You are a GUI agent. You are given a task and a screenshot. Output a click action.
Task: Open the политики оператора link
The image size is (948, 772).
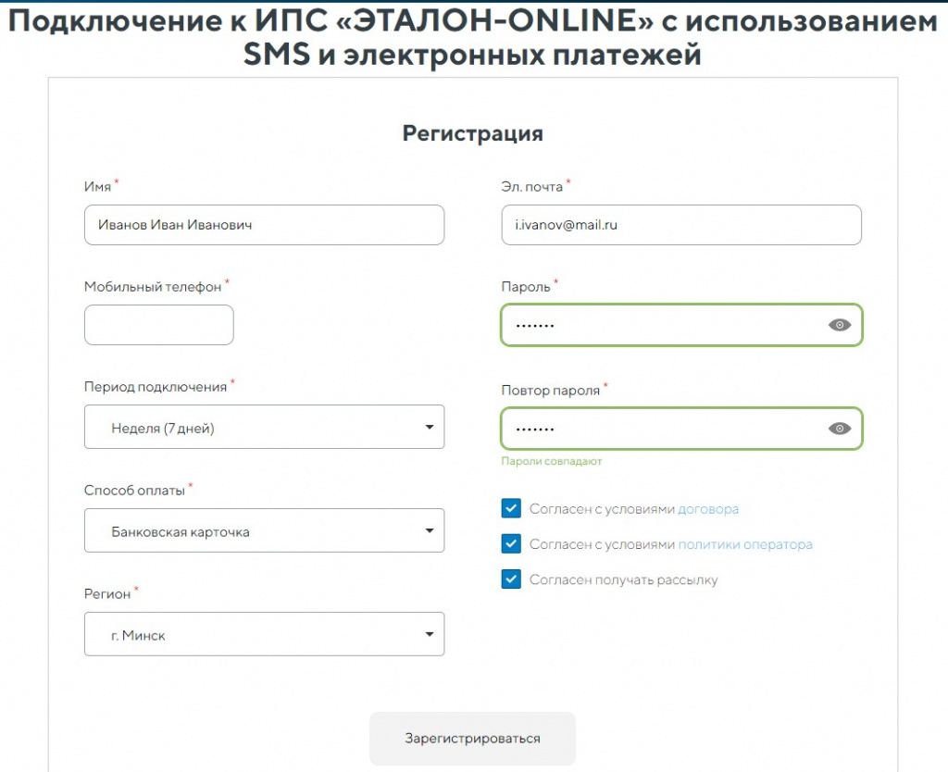click(745, 544)
